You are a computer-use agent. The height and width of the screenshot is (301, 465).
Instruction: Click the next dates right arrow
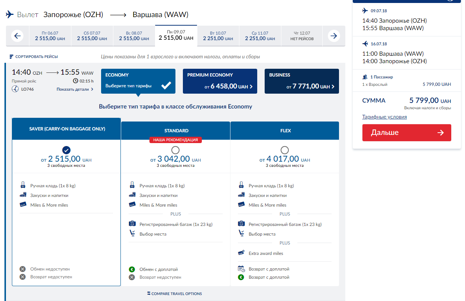coord(334,36)
